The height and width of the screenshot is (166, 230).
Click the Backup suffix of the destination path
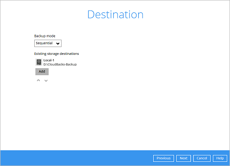pos(71,65)
